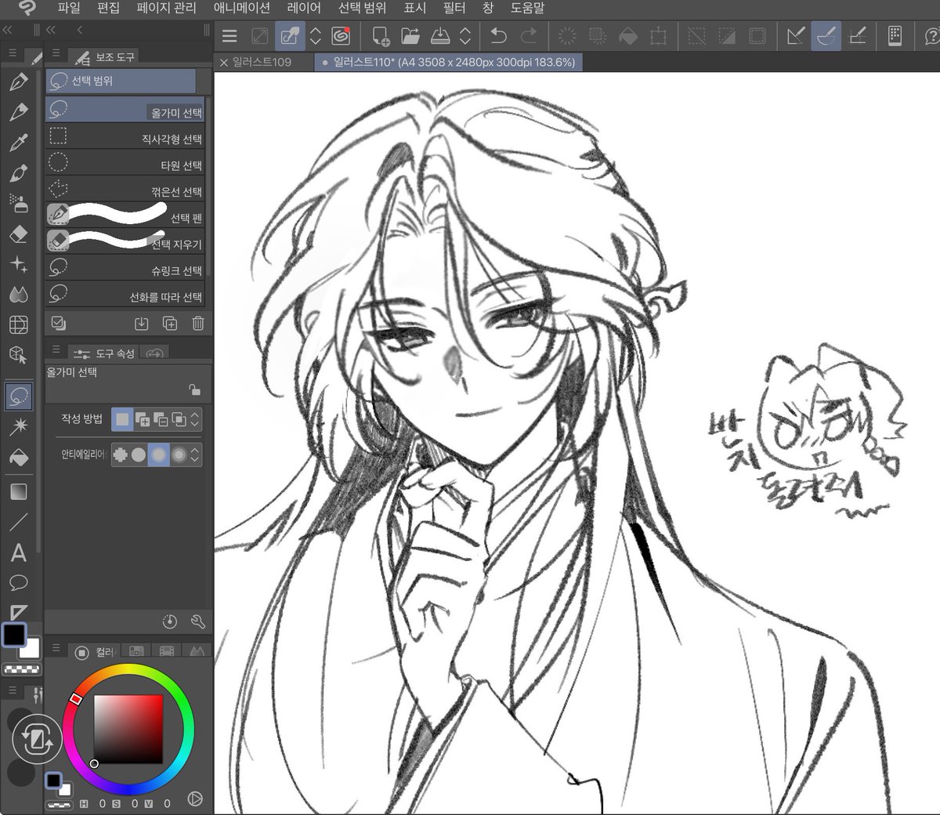Select the Pencil tool in the tool palette
This screenshot has width=940, height=815.
[x=19, y=112]
